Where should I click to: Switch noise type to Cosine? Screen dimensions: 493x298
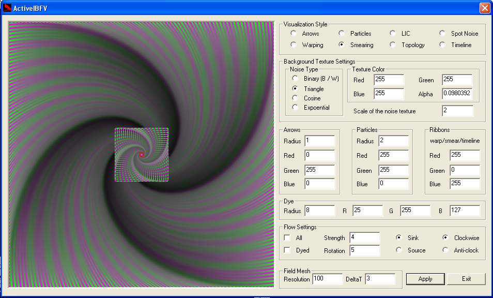(295, 98)
